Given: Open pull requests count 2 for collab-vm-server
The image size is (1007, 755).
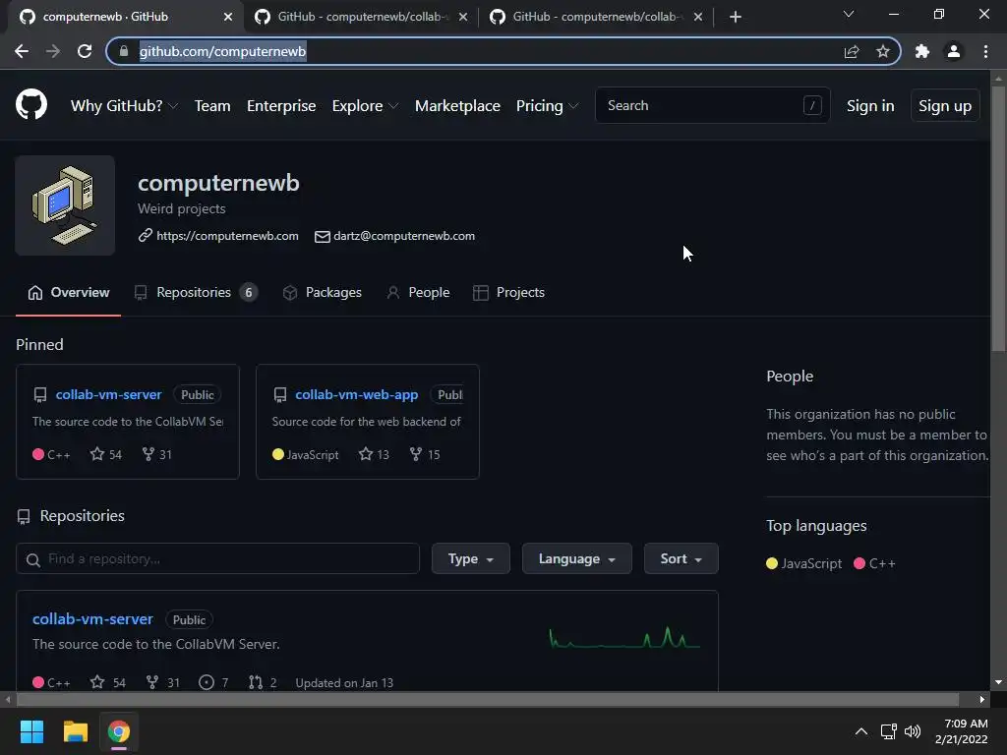Looking at the screenshot, I should pos(263,682).
